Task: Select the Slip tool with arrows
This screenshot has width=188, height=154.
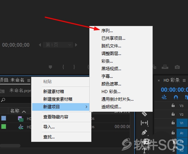Action: tap(144, 123)
